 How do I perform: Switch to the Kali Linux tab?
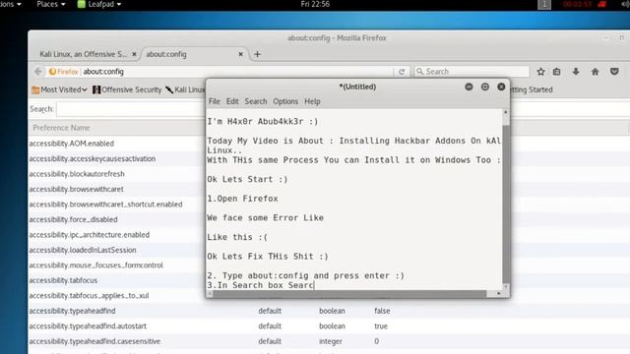[83, 54]
